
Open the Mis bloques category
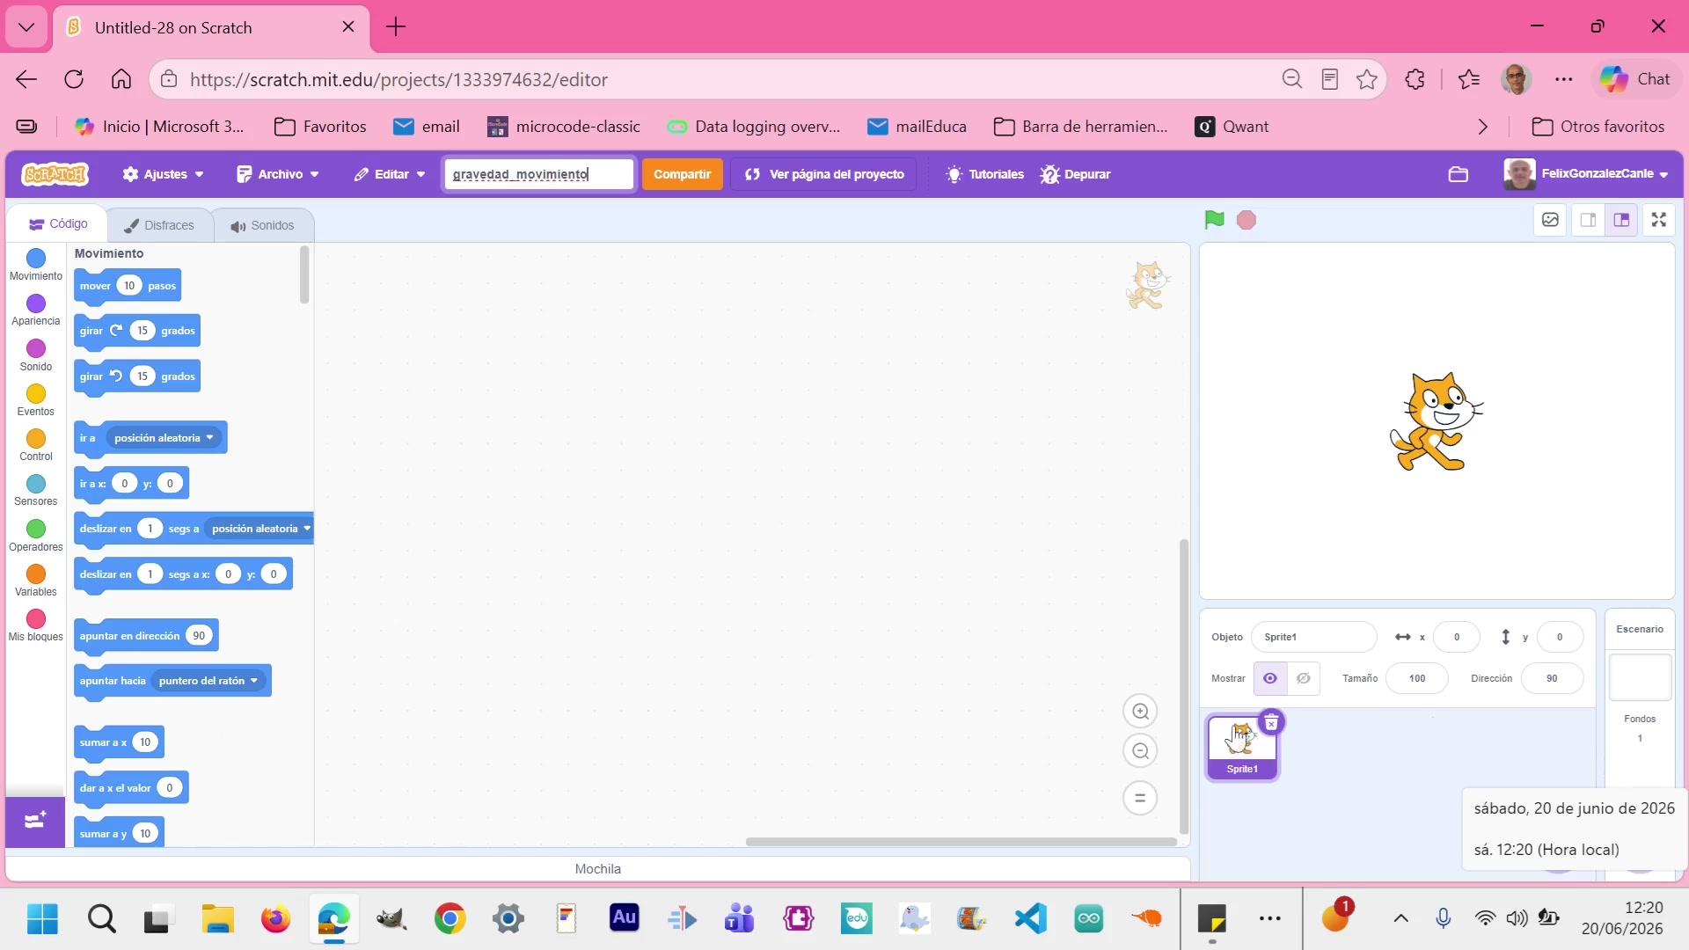pos(36,625)
